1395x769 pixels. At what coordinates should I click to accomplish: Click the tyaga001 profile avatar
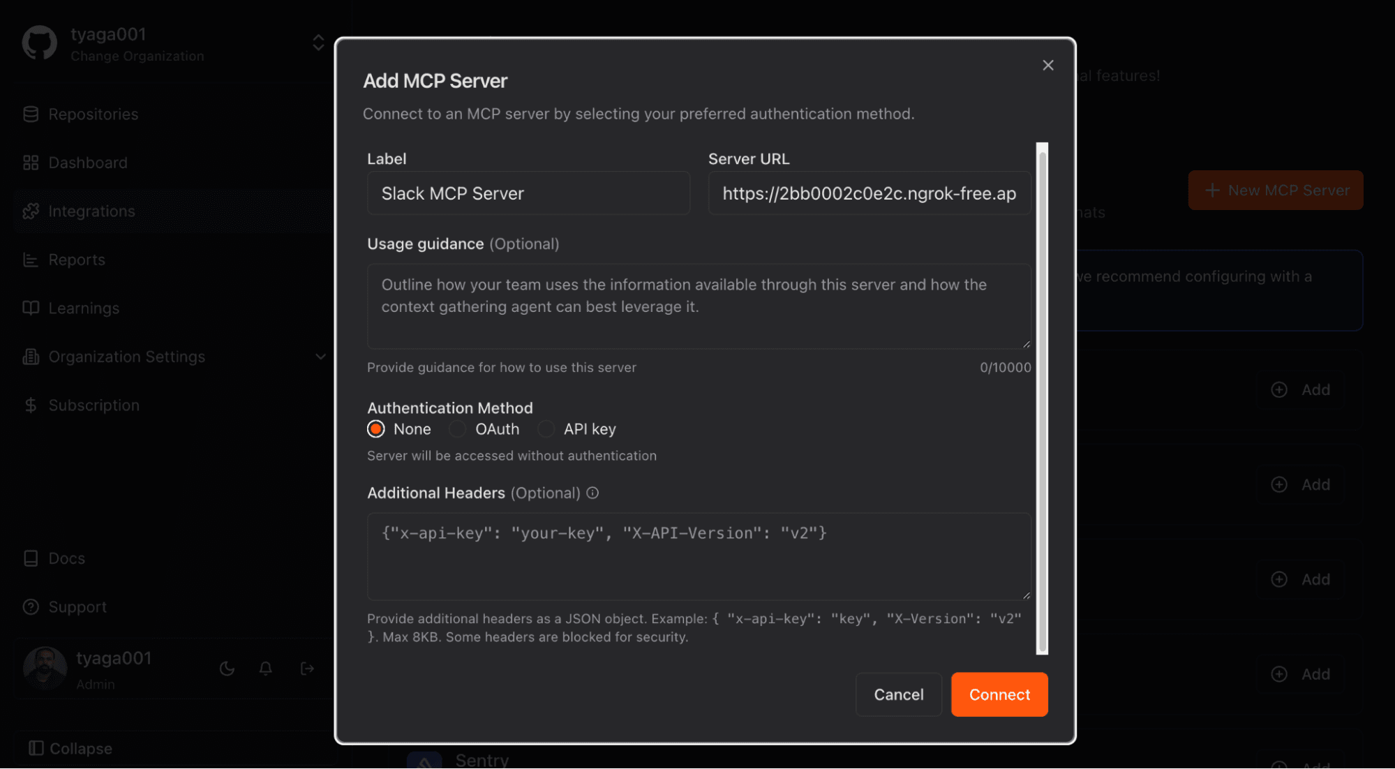45,668
